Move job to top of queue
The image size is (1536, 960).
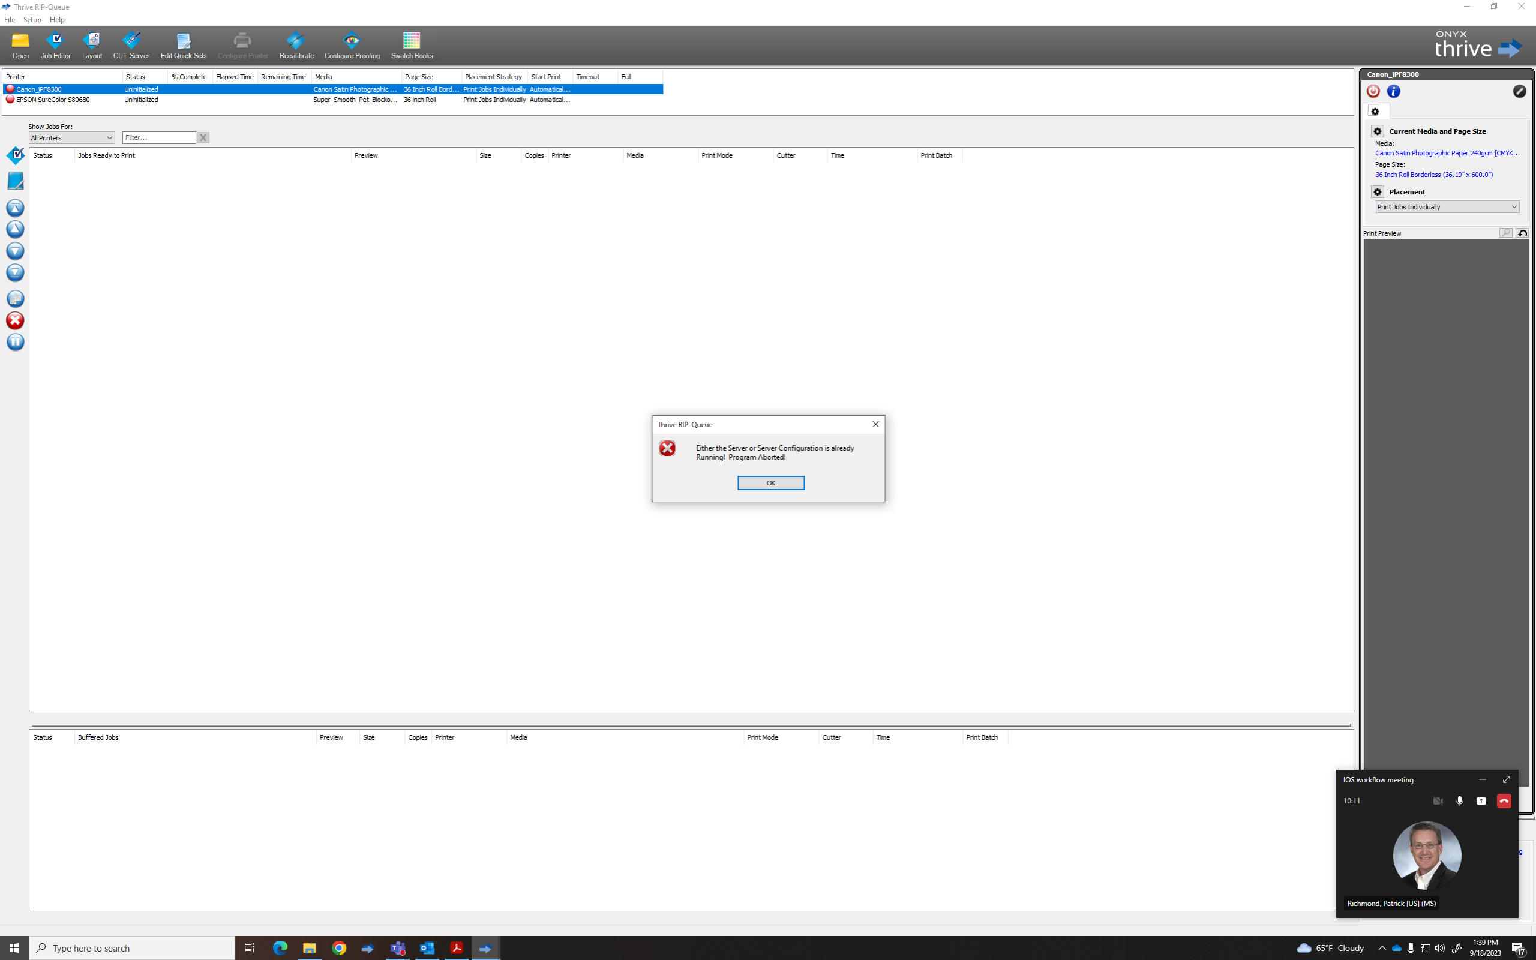pyautogui.click(x=15, y=208)
